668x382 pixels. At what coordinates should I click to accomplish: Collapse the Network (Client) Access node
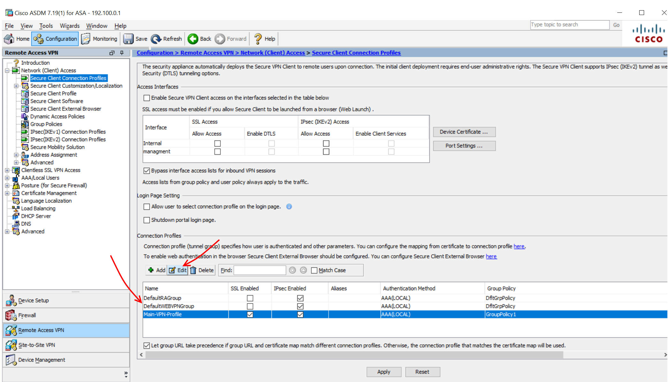[7, 71]
